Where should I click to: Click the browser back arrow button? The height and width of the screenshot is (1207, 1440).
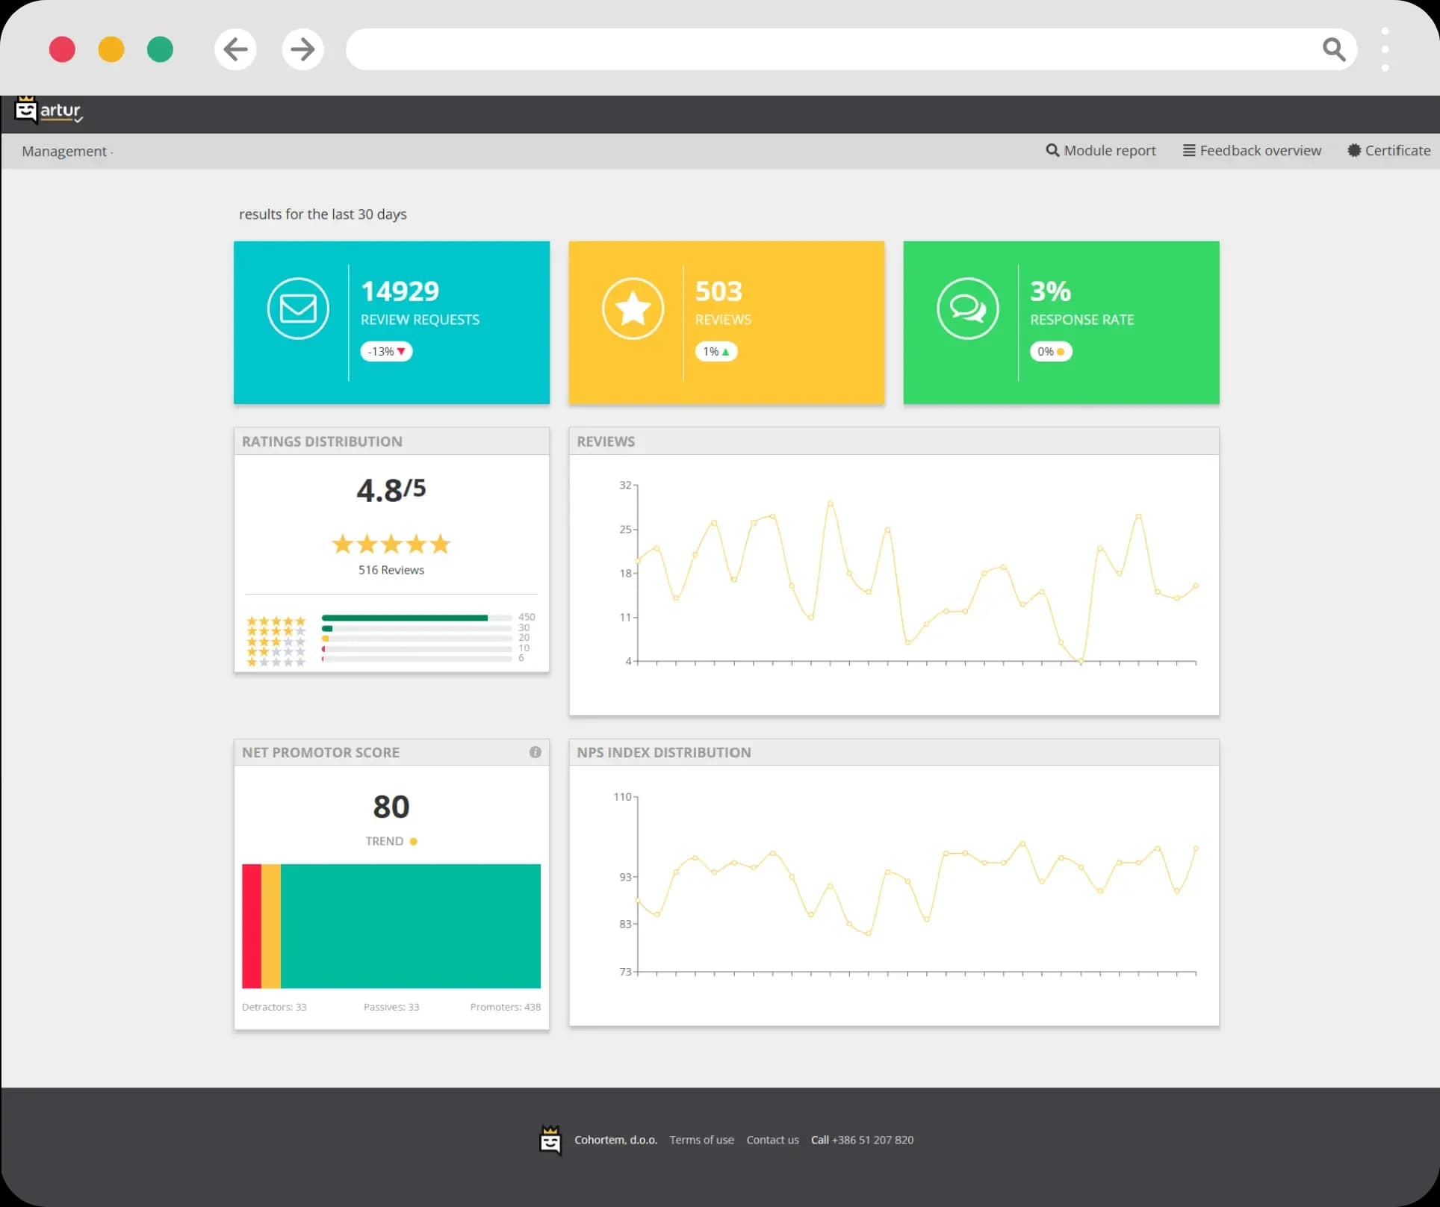tap(235, 49)
